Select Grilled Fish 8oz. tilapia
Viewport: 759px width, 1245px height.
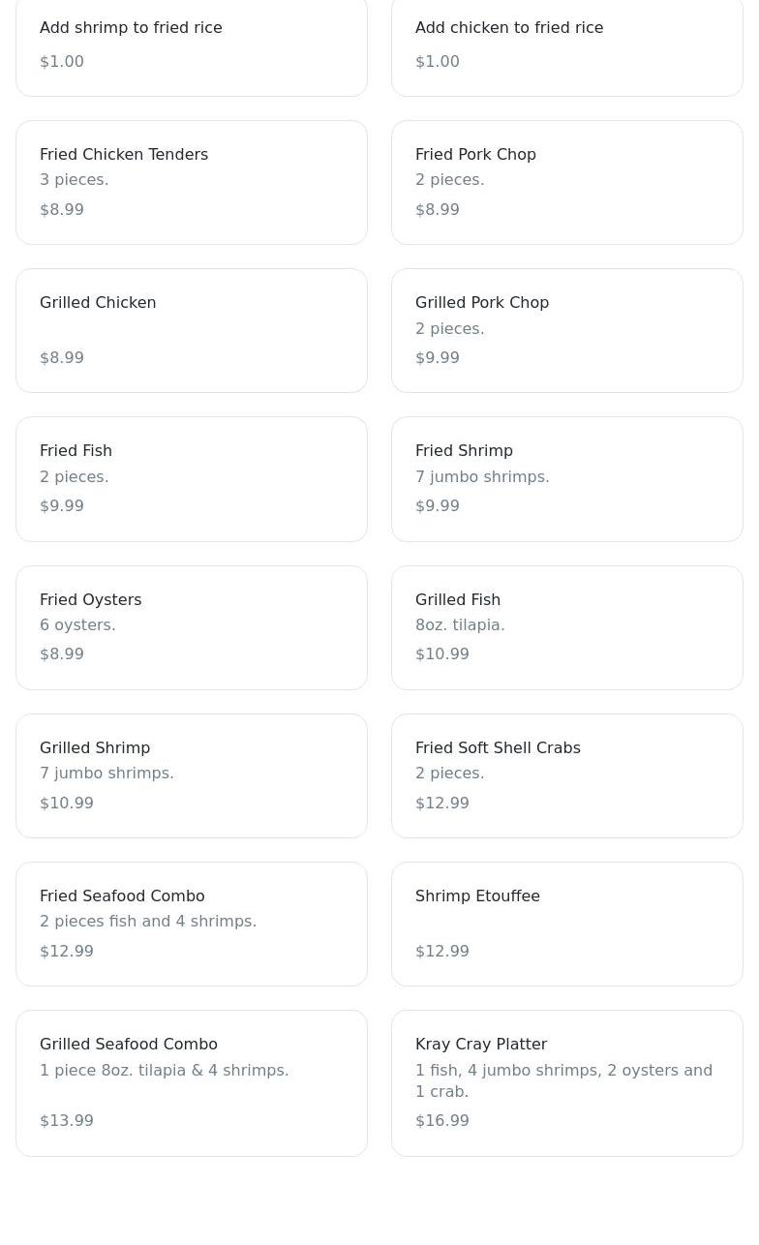coord(567,627)
